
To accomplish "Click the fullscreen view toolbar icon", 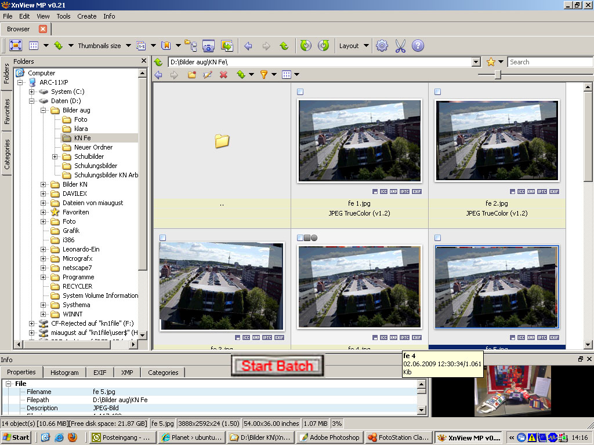I will click(x=16, y=46).
